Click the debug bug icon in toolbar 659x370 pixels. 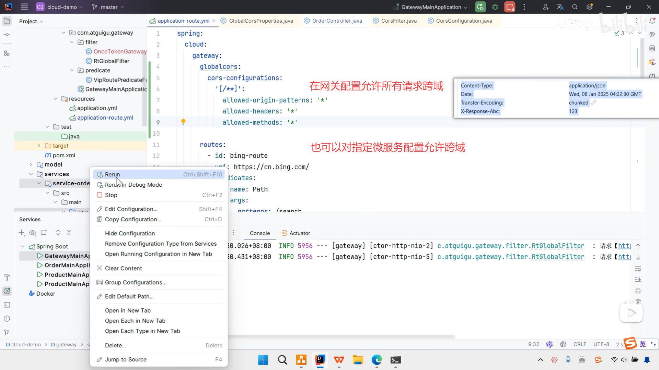tap(495, 7)
